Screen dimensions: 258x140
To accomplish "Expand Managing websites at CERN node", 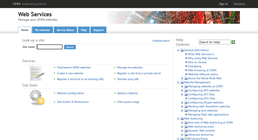I will [x=182, y=86].
